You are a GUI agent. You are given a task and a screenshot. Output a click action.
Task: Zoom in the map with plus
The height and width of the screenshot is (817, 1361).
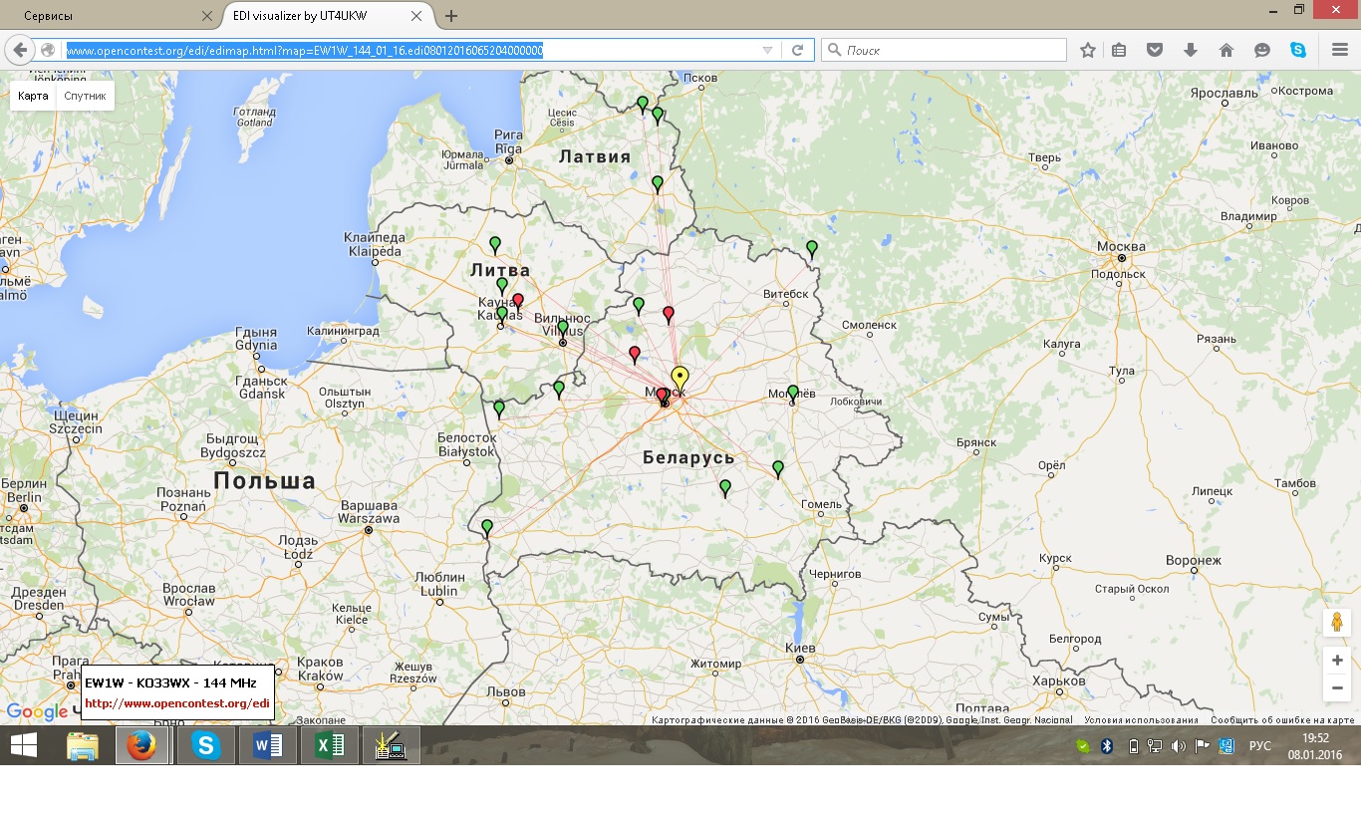point(1337,661)
